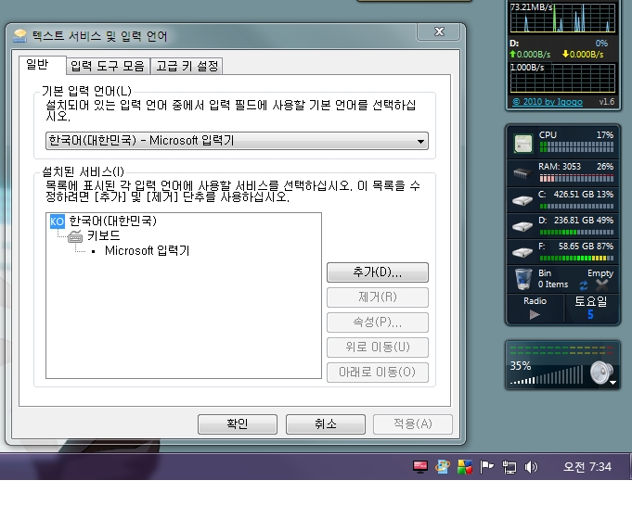Switch to the 일반 tab
The width and height of the screenshot is (632, 531).
43,65
